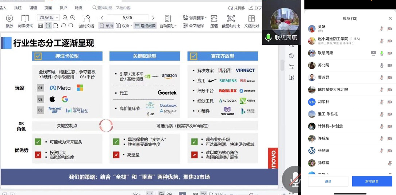Rotate page clockwise icon

click(71, 26)
